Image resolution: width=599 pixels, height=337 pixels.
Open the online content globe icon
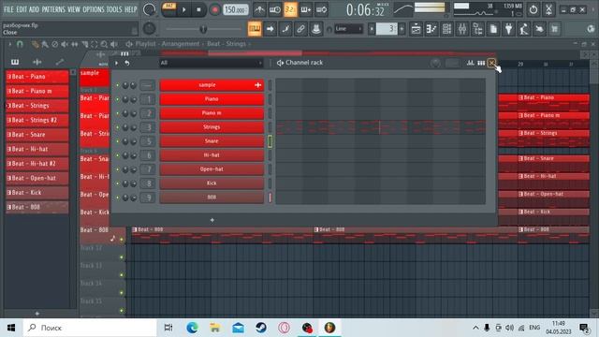click(591, 29)
